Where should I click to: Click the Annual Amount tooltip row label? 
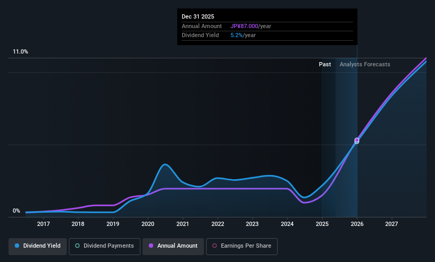(x=202, y=26)
